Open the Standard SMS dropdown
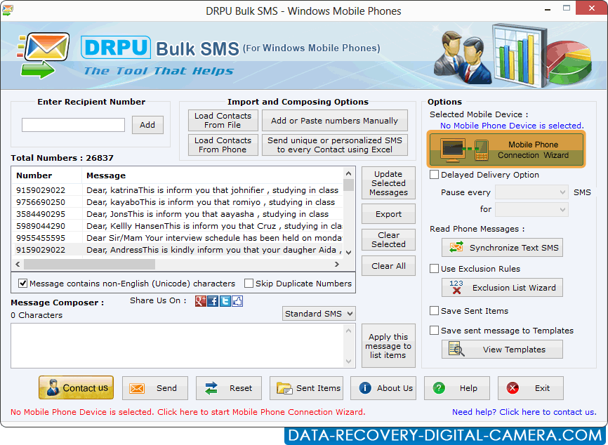608x445 pixels. pyautogui.click(x=319, y=314)
